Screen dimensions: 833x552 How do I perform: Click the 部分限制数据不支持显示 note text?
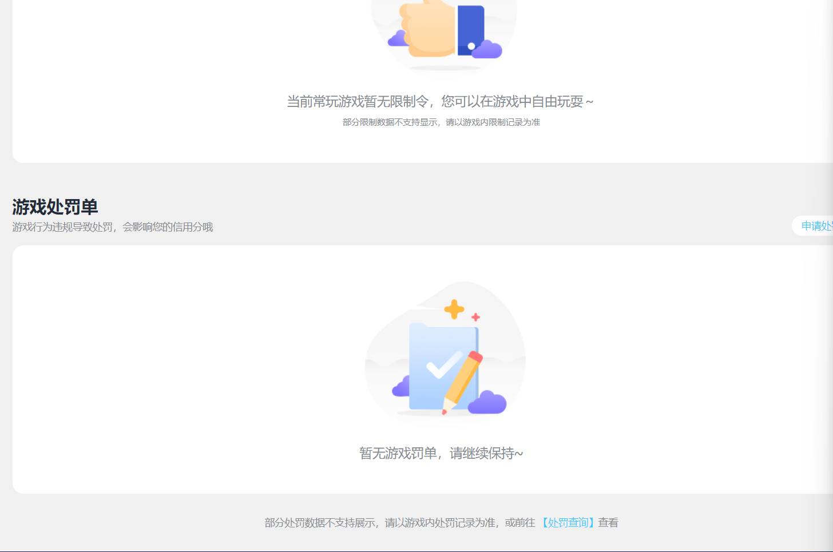(441, 122)
